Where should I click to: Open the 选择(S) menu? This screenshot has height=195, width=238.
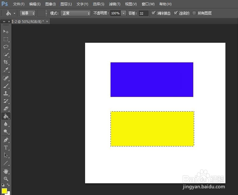(99, 4)
